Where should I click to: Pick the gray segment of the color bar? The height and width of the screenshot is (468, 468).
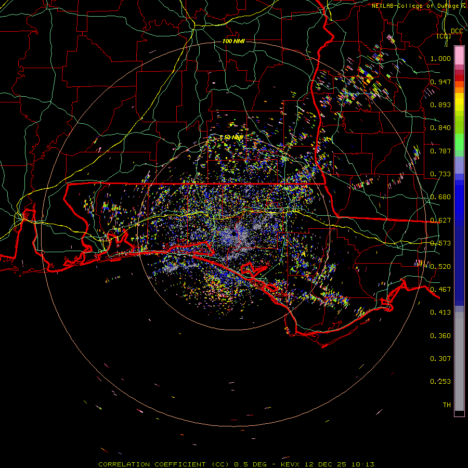pos(459,361)
